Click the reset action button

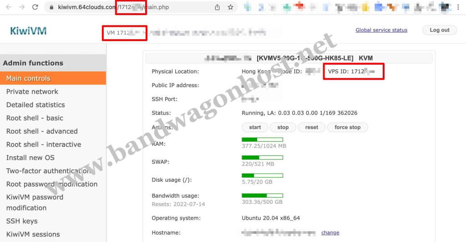pos(311,128)
